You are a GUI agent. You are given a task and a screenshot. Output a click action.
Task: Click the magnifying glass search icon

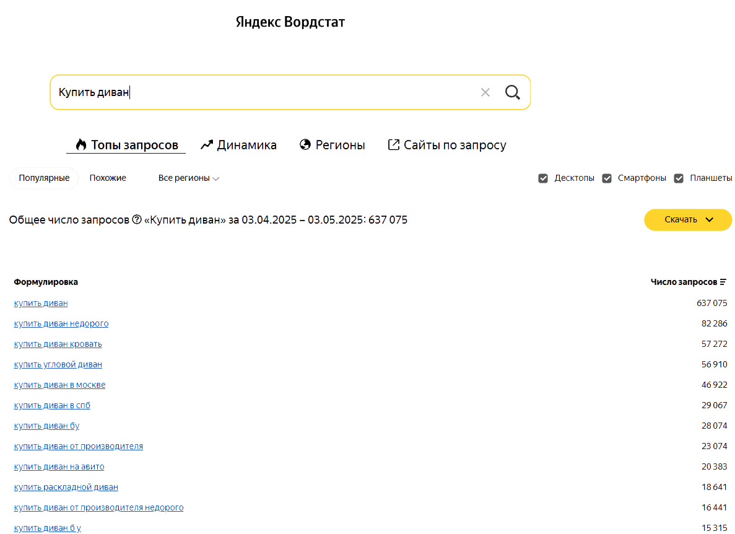(512, 92)
